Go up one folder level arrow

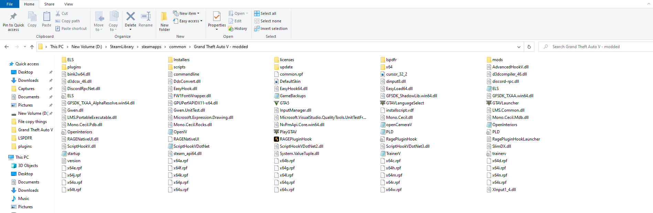(x=32, y=47)
